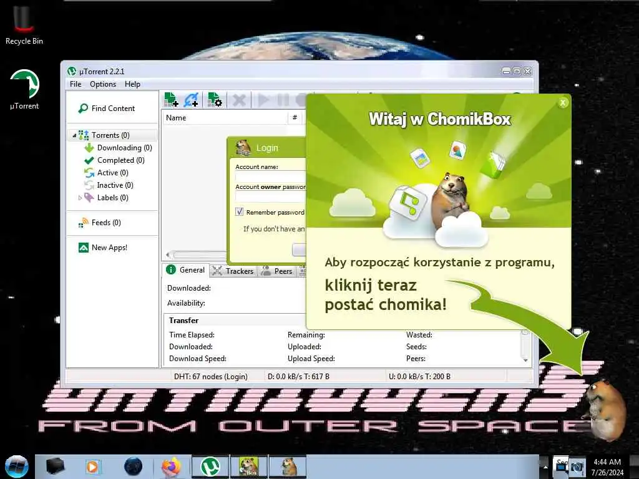
Task: Open the Recycle Bin desktop icon
Action: coord(24,24)
